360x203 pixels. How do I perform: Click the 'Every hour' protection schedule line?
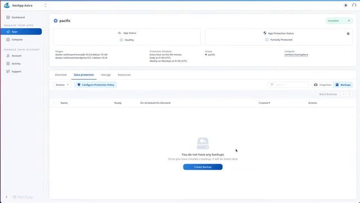point(165,55)
